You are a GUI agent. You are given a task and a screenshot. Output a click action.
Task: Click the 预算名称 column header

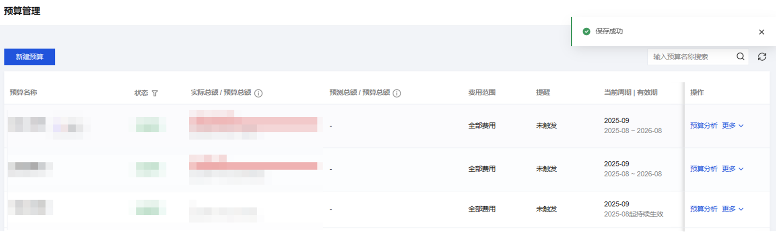pos(23,92)
